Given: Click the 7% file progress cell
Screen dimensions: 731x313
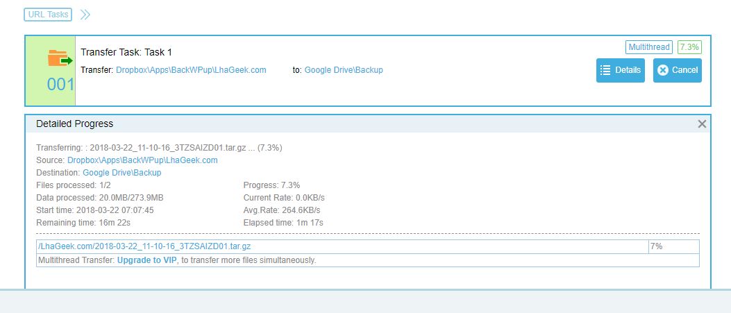Looking at the screenshot, I should point(673,246).
